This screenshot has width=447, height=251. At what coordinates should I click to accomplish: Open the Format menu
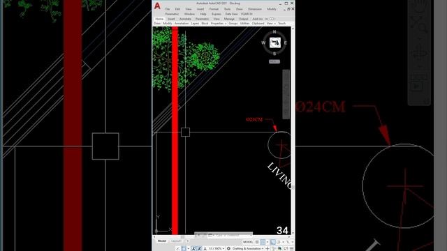point(214,9)
